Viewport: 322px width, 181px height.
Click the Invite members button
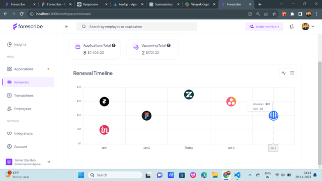click(264, 27)
